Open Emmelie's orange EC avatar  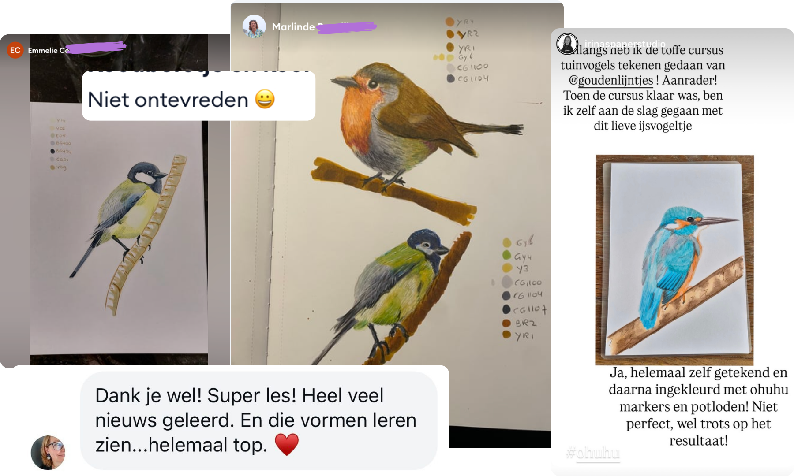coord(15,50)
